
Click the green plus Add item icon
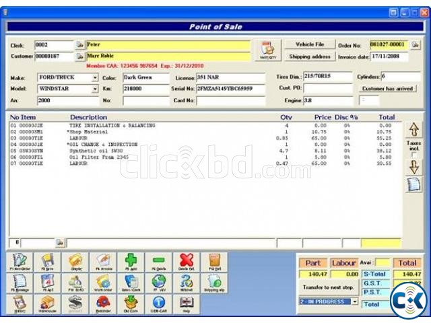coord(131,261)
